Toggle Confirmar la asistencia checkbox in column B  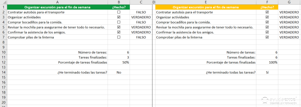click(x=119, y=32)
